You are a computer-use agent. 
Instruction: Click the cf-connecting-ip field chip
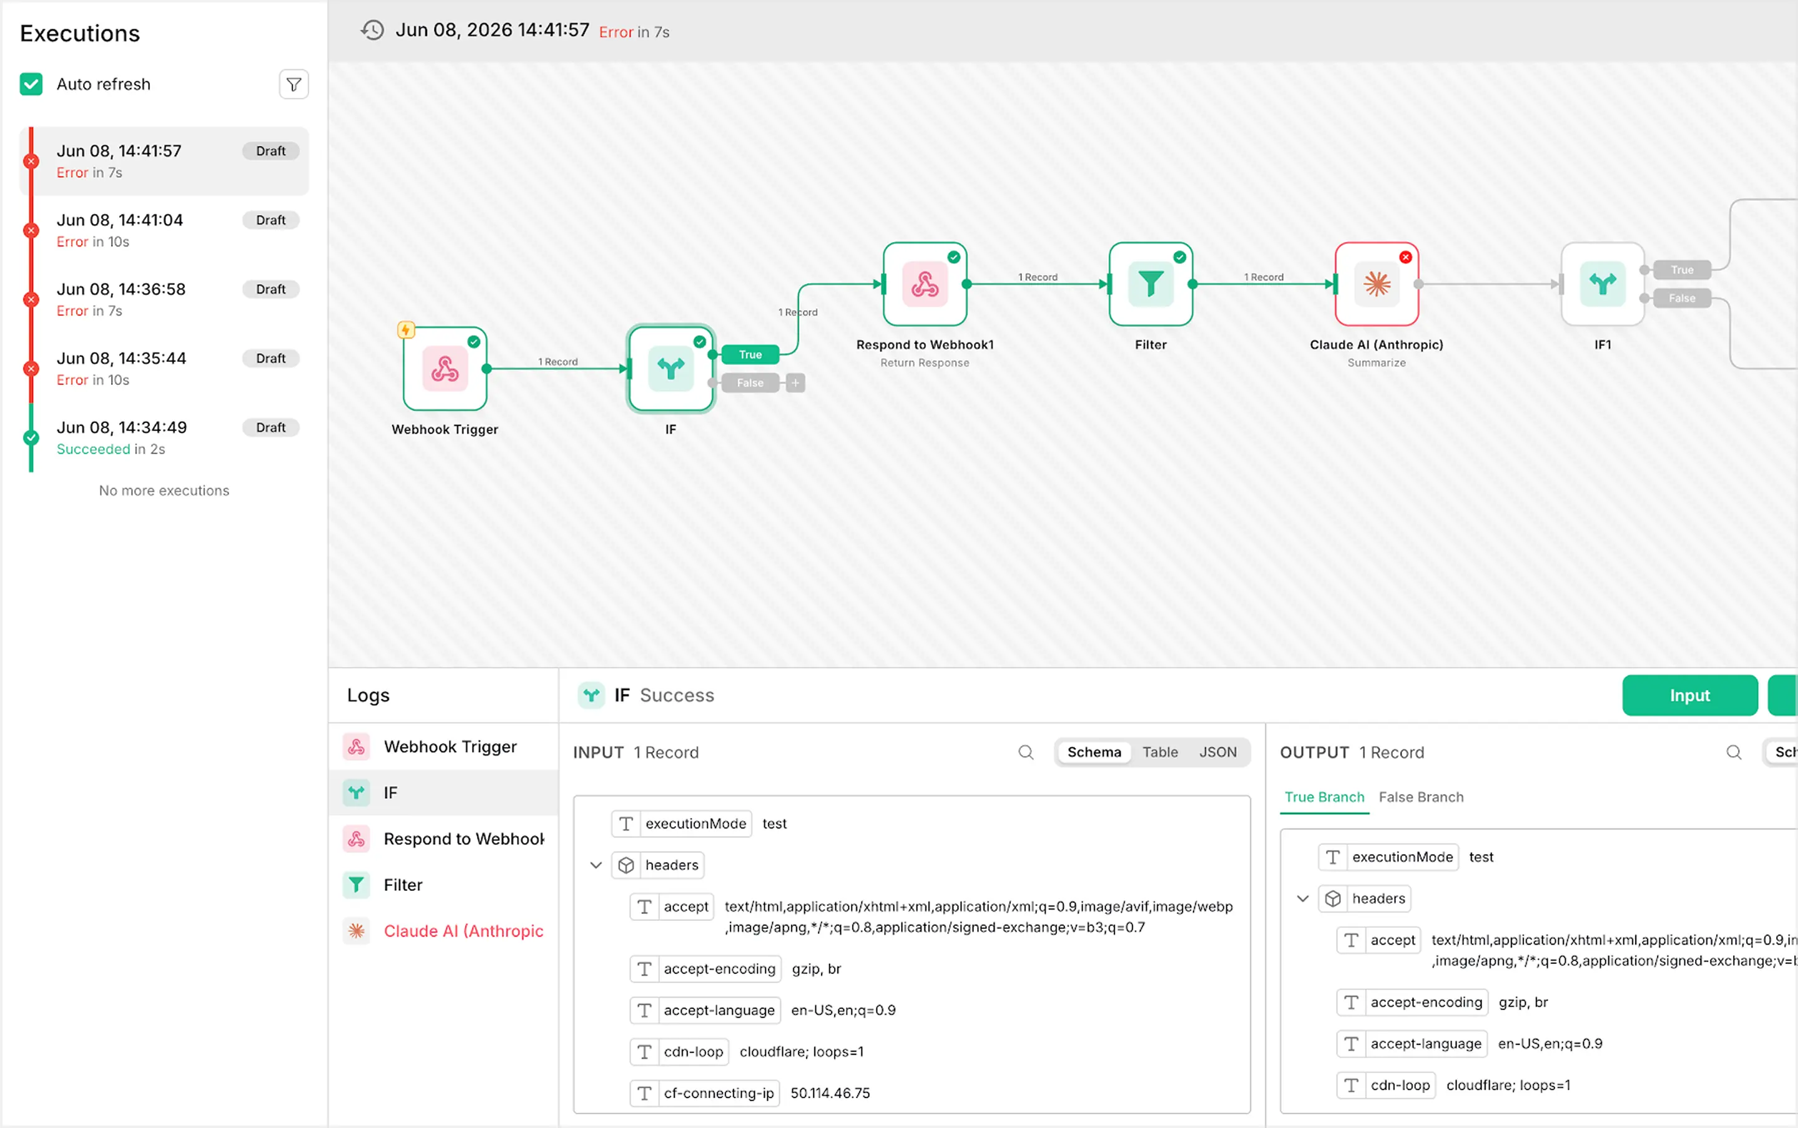705,1093
